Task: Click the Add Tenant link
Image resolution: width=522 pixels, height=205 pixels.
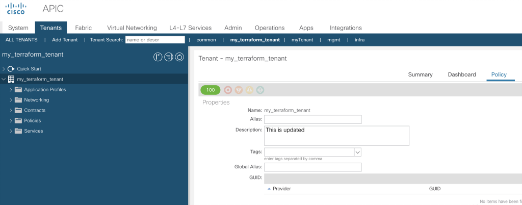Action: tap(65, 40)
